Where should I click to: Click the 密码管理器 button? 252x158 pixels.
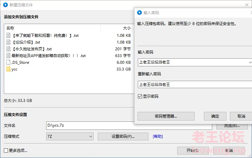pyautogui.click(x=166, y=116)
